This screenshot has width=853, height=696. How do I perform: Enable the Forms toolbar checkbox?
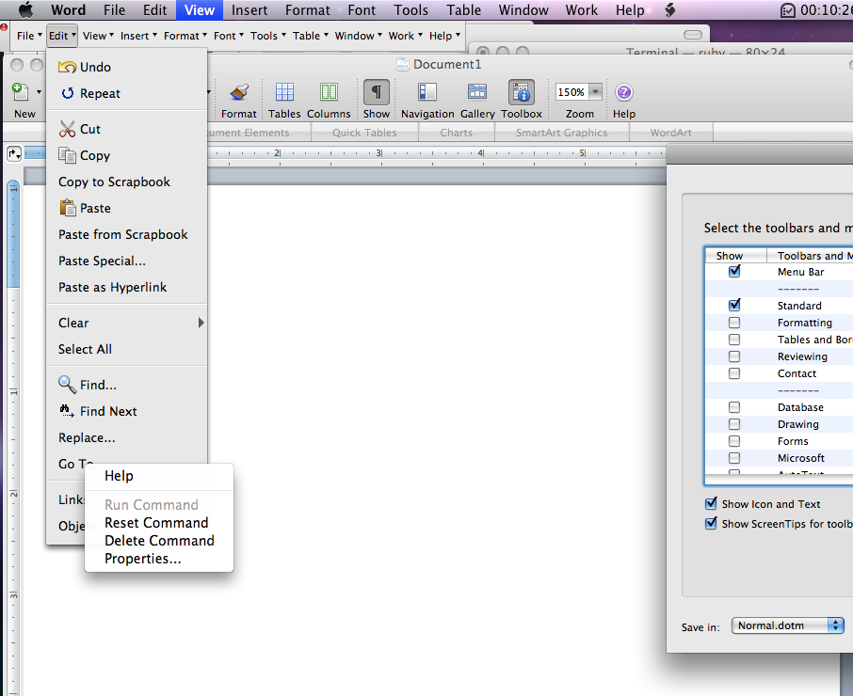[734, 440]
